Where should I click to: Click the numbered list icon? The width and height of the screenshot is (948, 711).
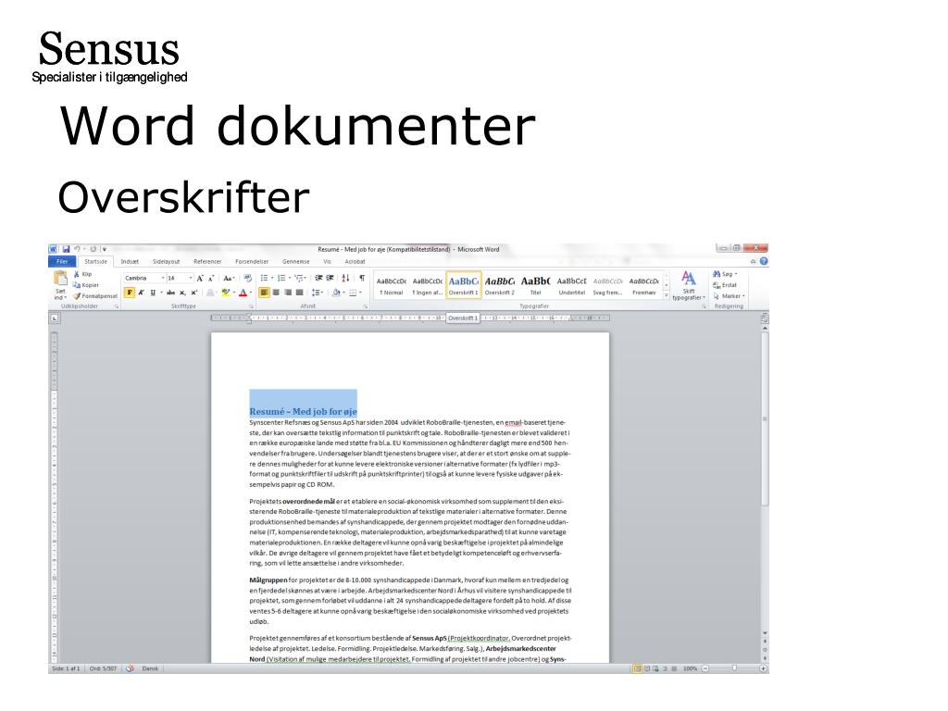[x=281, y=278]
